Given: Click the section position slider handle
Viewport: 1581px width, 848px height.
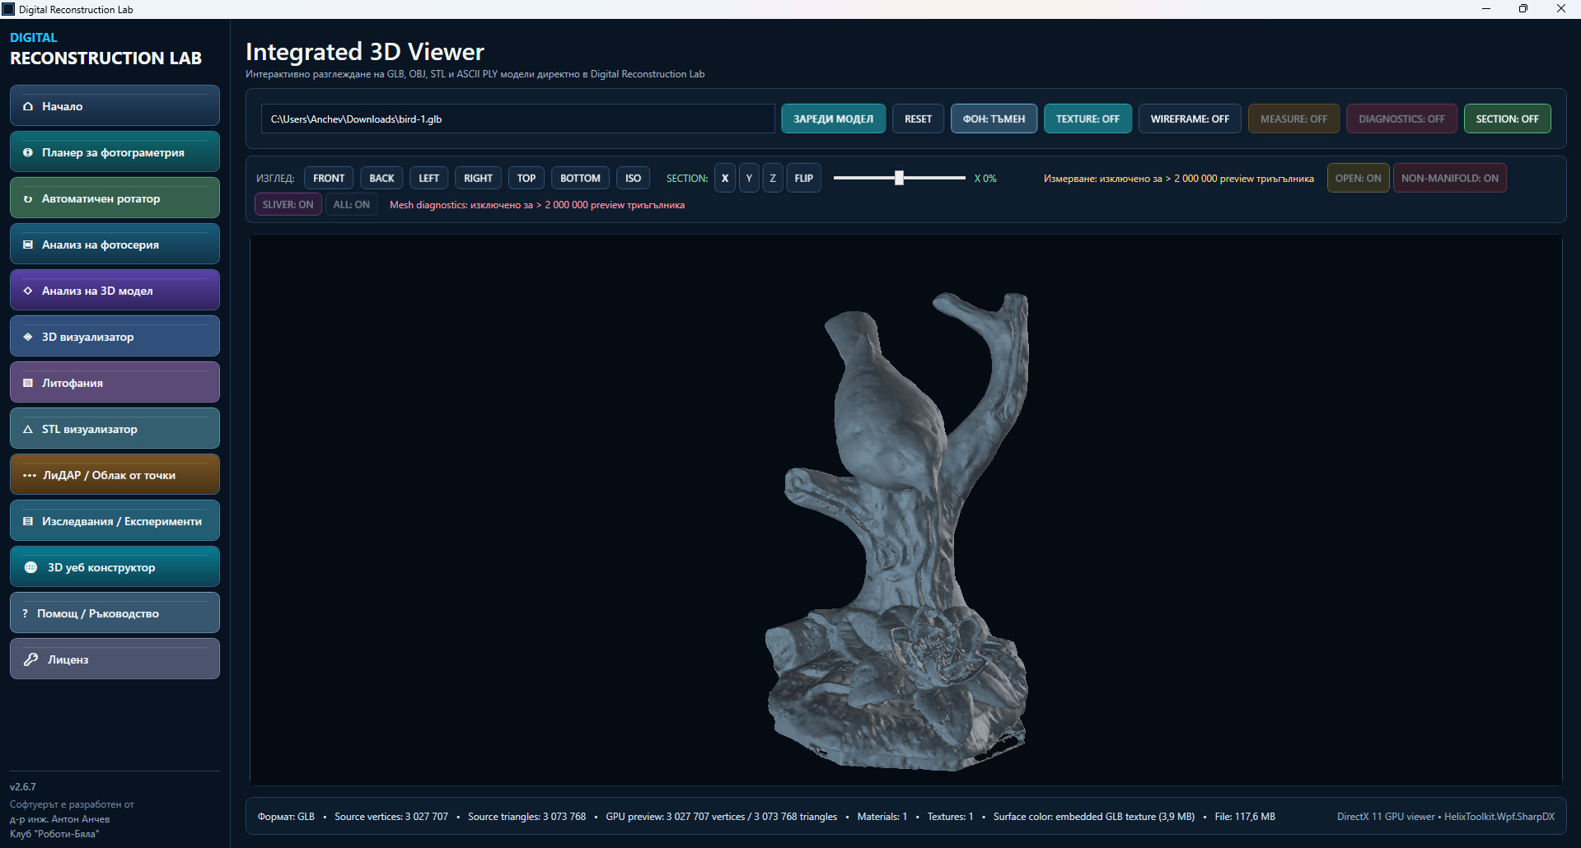Looking at the screenshot, I should 899,178.
